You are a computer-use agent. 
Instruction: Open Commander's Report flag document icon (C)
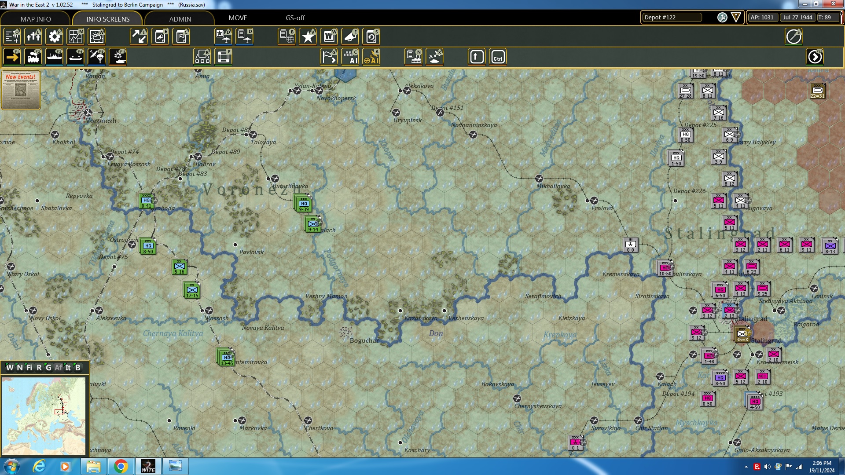[x=181, y=37]
